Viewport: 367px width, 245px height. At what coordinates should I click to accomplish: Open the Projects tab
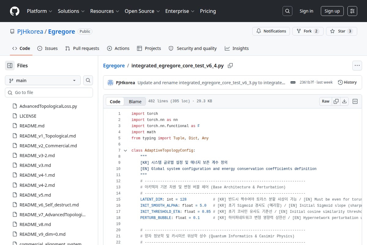coord(149,48)
